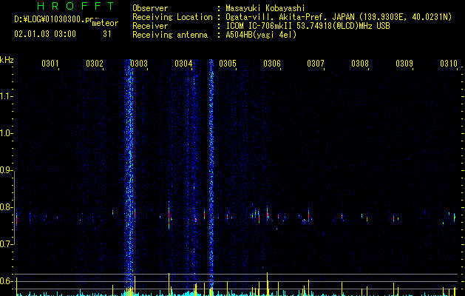This screenshot has height=296, width=465.
Task: Click the 0306 time marker
Action: [x=272, y=63]
